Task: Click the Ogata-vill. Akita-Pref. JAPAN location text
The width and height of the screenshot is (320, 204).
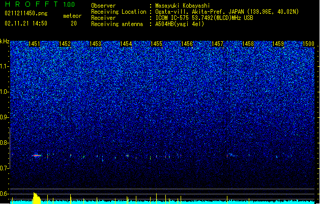Action: 227,12
